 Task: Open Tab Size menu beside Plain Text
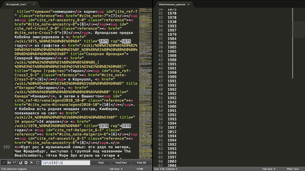point(268,169)
